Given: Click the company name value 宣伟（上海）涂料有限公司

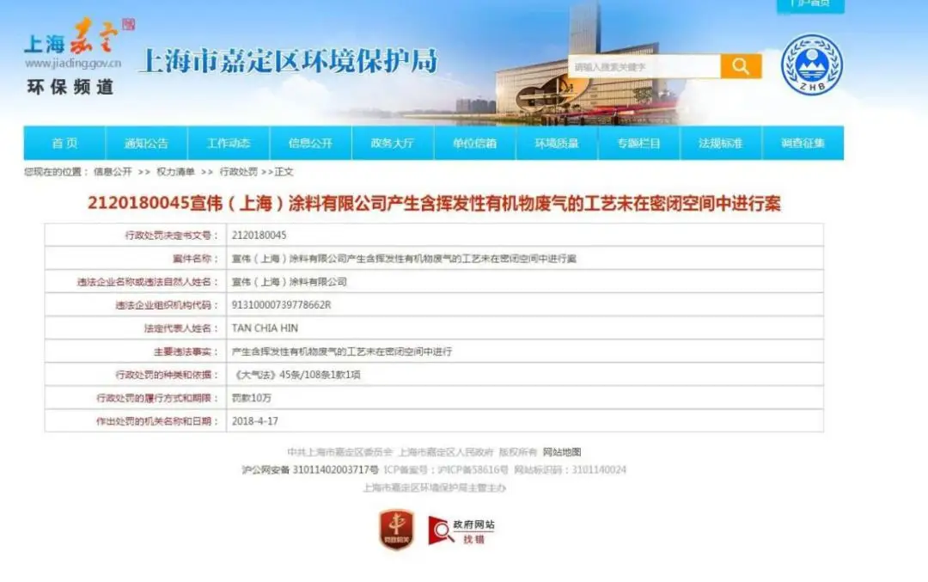Looking at the screenshot, I should pyautogui.click(x=290, y=282).
